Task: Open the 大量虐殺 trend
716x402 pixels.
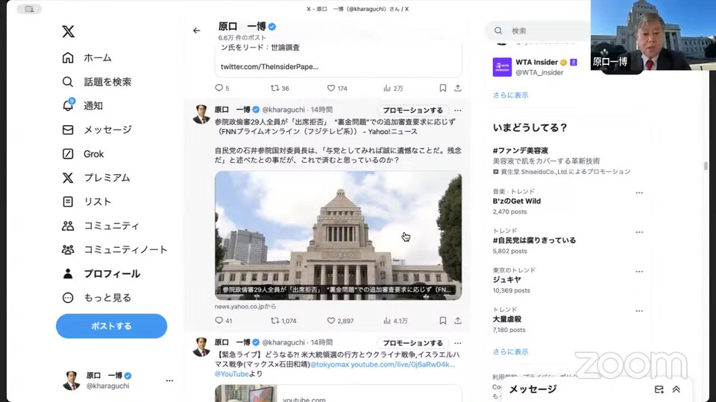Action: [507, 319]
